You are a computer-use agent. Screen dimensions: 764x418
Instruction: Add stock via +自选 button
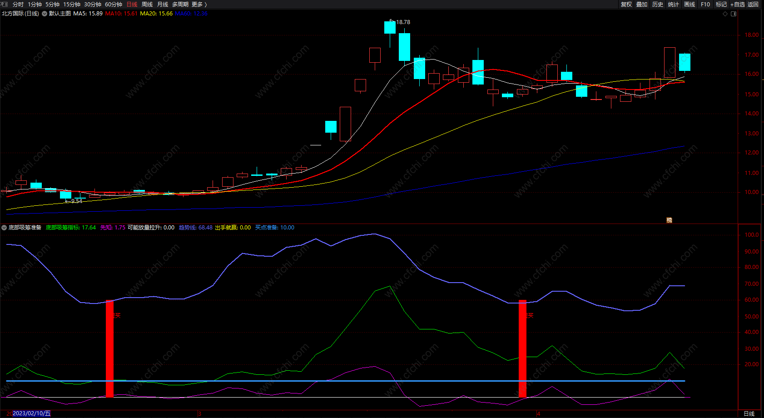738,4
